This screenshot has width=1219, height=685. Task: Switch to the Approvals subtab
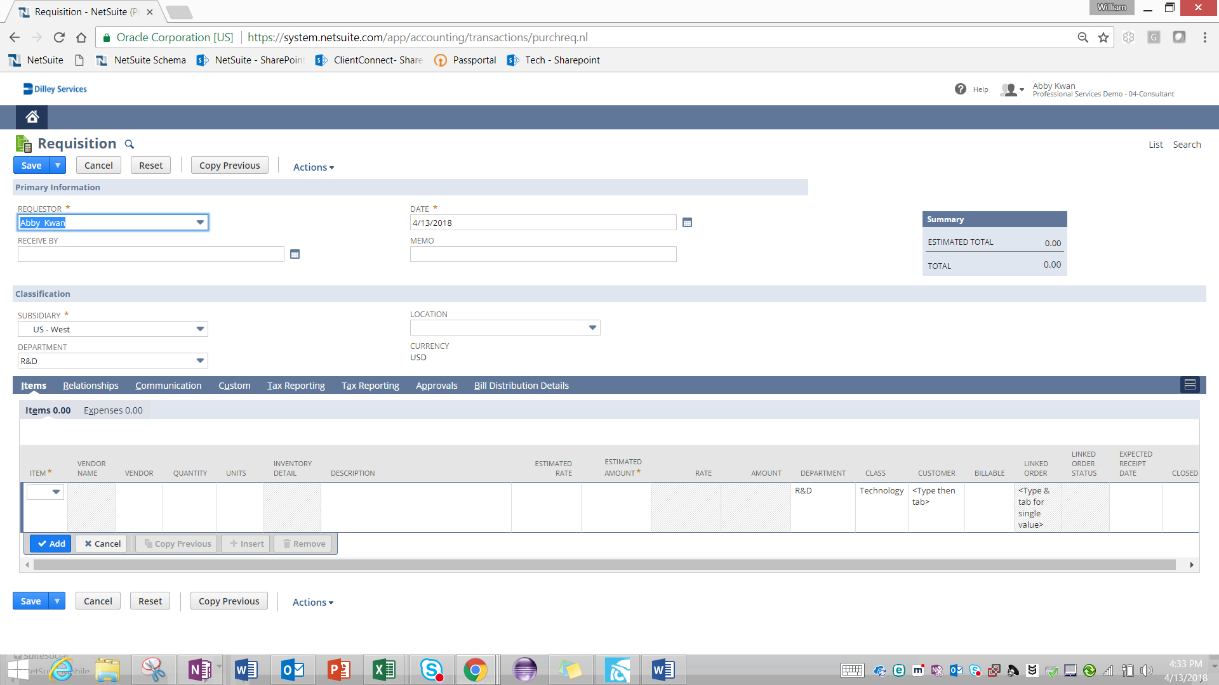436,385
